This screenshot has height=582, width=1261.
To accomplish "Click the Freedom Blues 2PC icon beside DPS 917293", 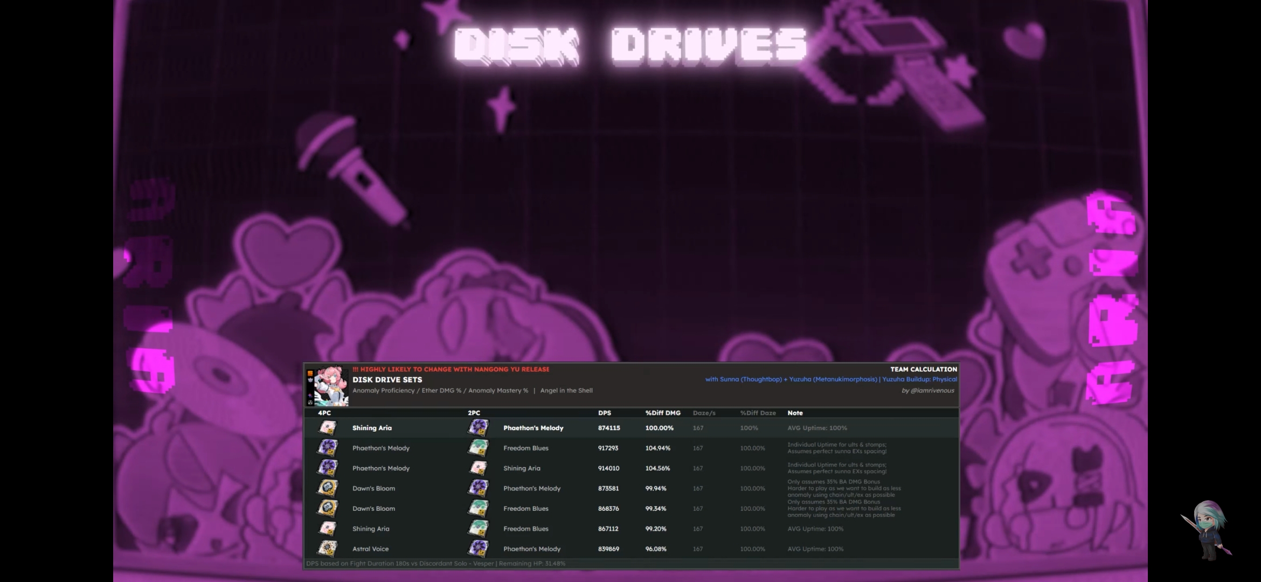I will click(478, 448).
